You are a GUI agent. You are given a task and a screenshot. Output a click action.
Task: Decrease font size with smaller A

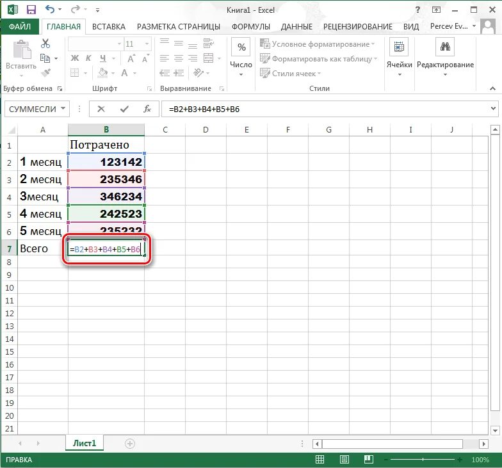pyautogui.click(x=146, y=59)
